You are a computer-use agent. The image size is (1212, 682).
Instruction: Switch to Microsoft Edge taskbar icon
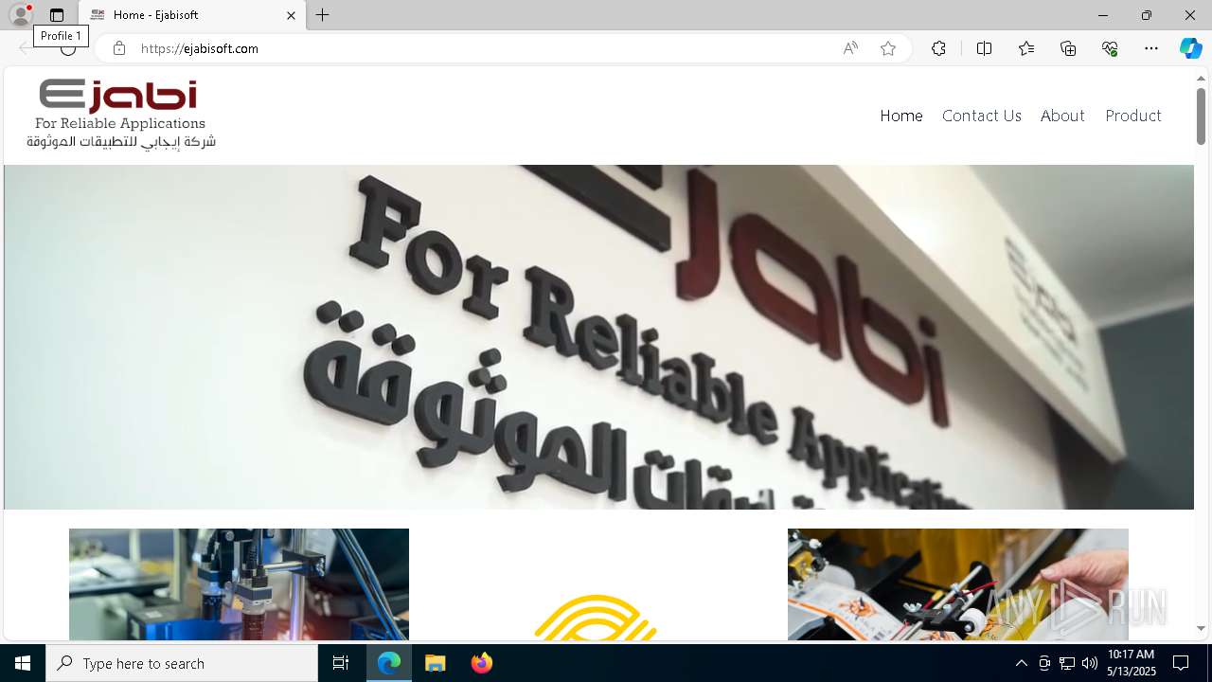pyautogui.click(x=389, y=663)
